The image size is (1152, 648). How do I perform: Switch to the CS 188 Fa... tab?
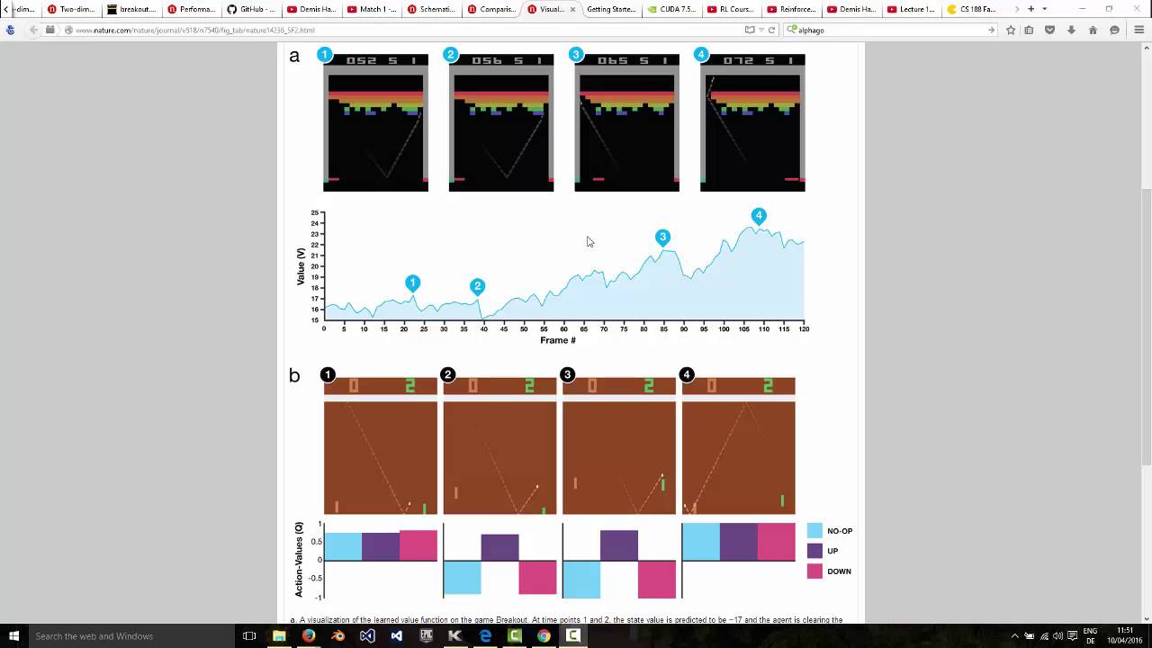coord(972,9)
